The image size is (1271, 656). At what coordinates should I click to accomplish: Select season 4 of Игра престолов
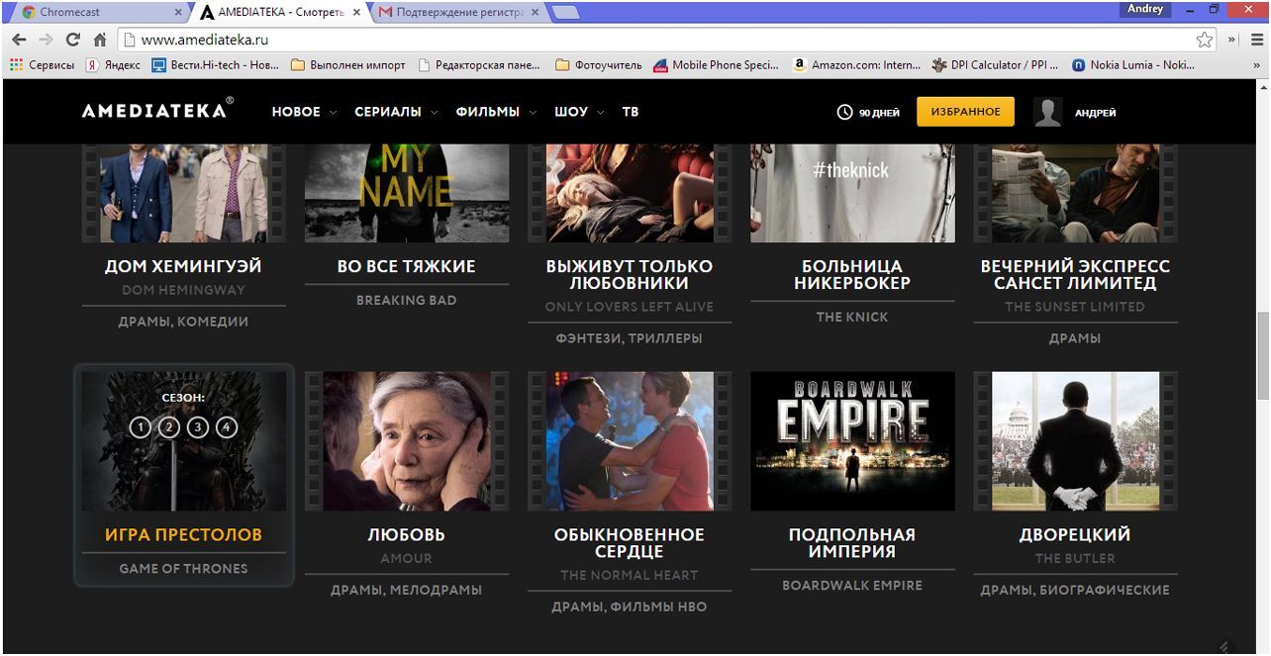pos(227,427)
